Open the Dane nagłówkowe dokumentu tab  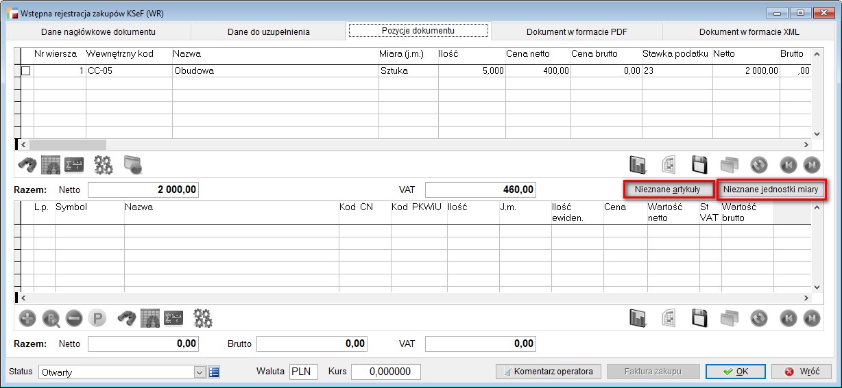[x=98, y=31]
